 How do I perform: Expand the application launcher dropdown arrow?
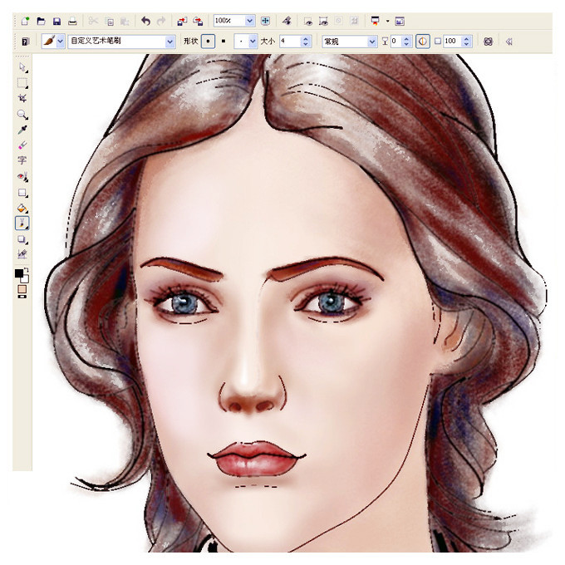pos(388,21)
